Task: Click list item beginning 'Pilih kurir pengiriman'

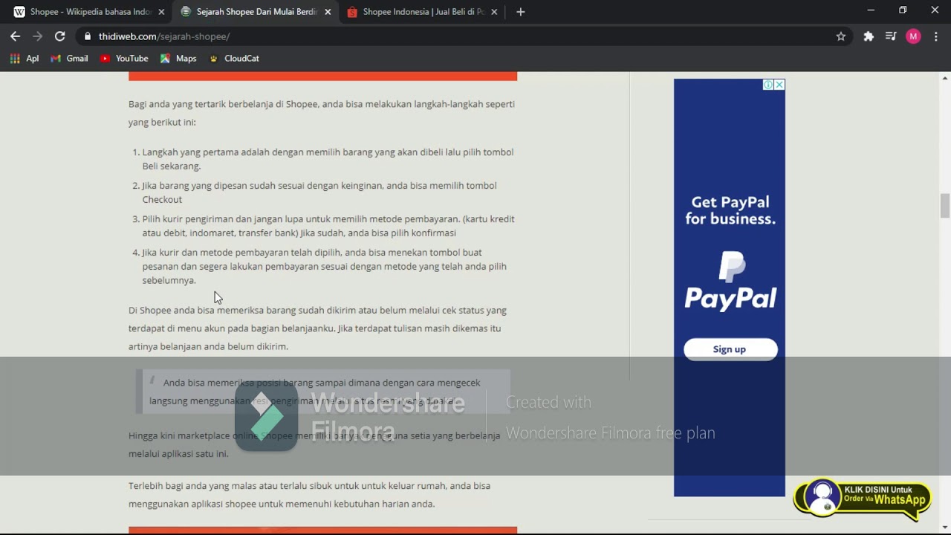Action: tap(328, 226)
